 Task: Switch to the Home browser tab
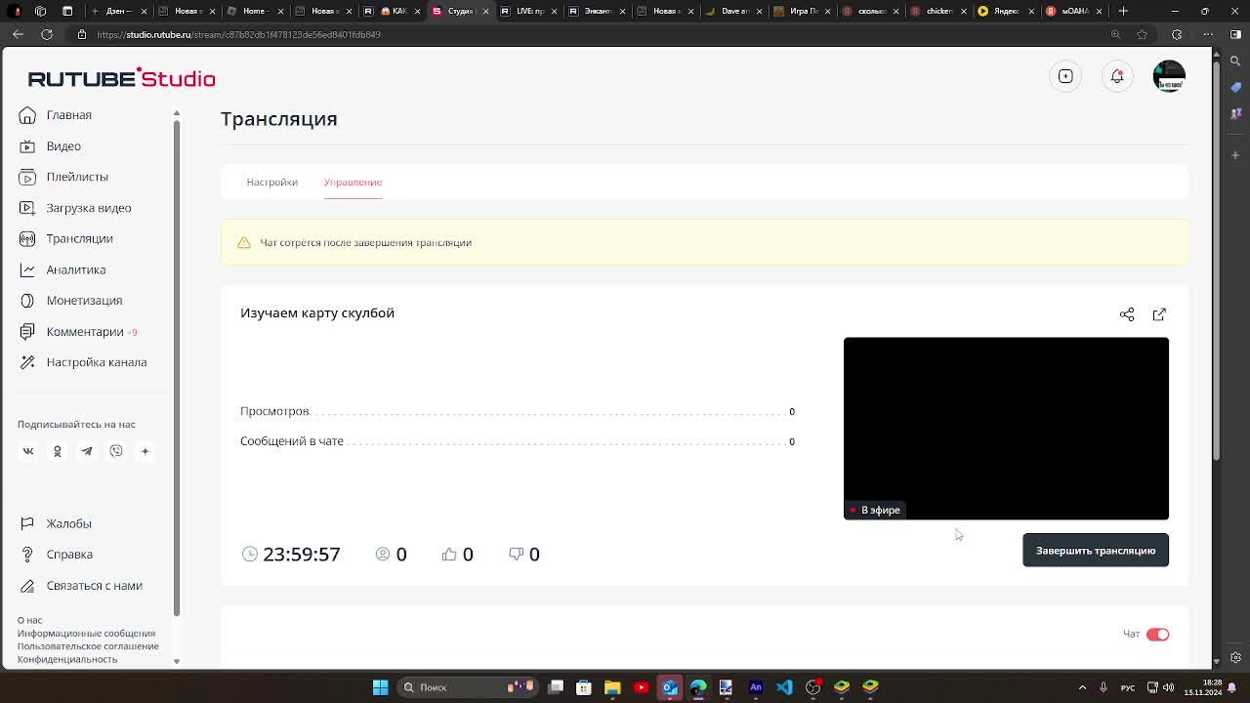click(254, 11)
